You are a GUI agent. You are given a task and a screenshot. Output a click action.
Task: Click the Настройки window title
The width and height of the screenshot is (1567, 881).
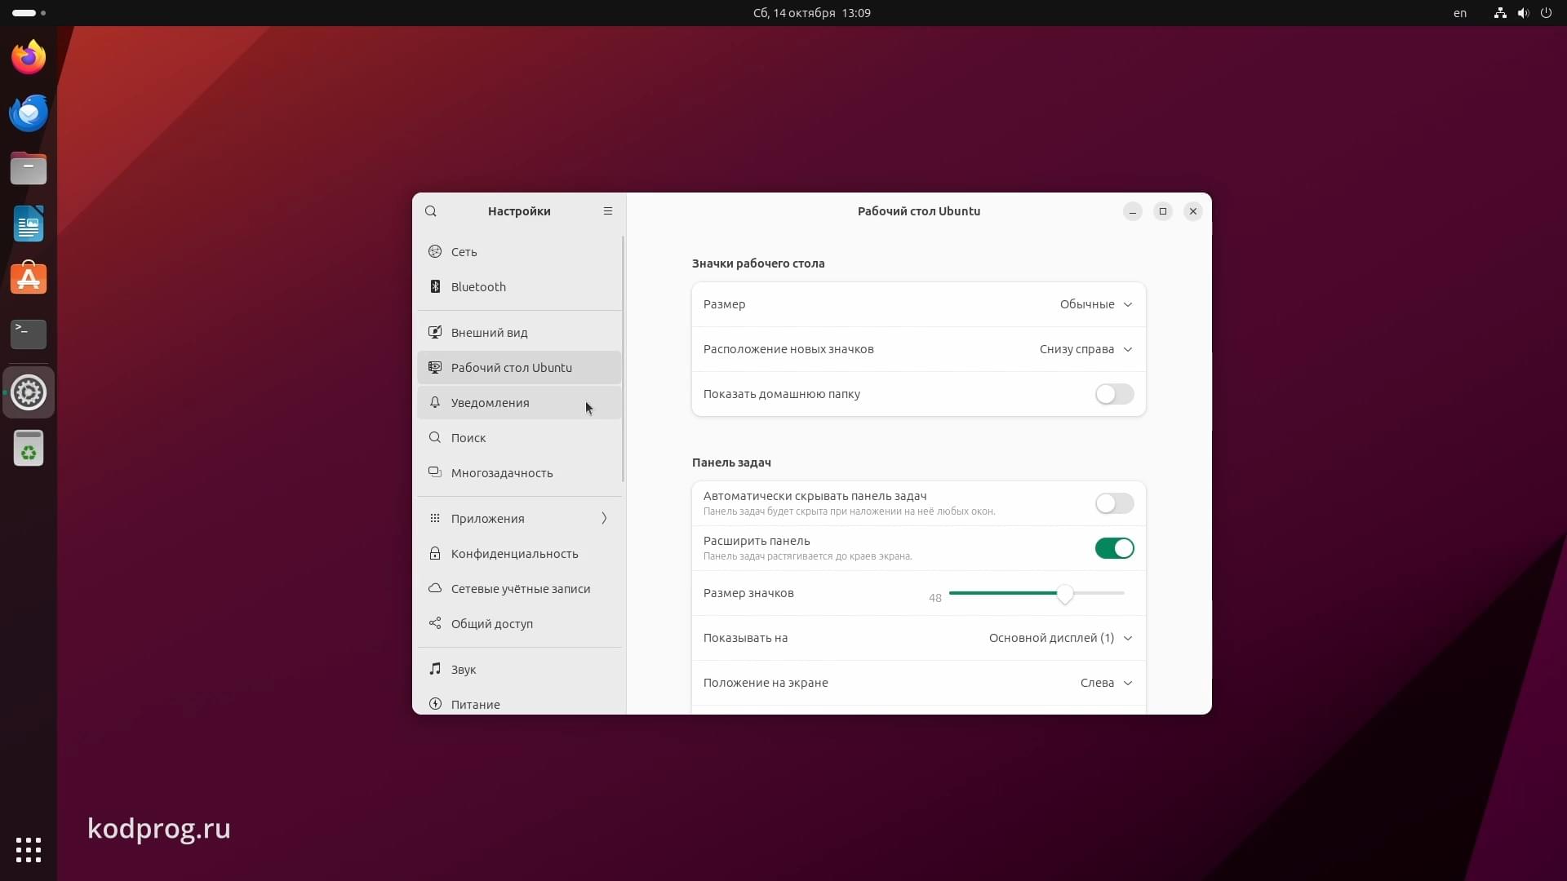tap(519, 211)
